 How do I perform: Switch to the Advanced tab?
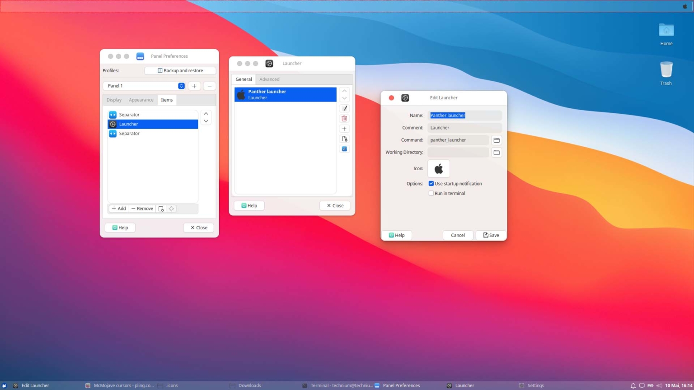(x=269, y=79)
